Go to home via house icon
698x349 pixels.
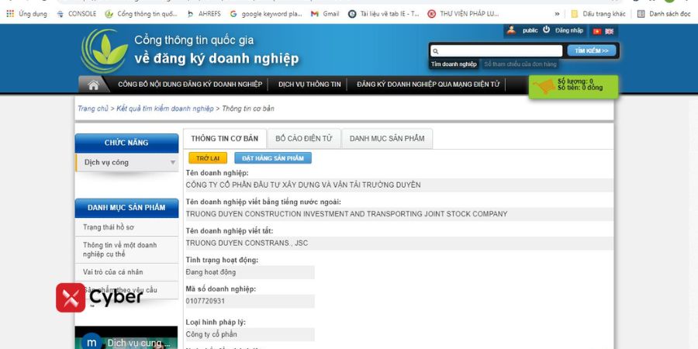[x=94, y=85]
